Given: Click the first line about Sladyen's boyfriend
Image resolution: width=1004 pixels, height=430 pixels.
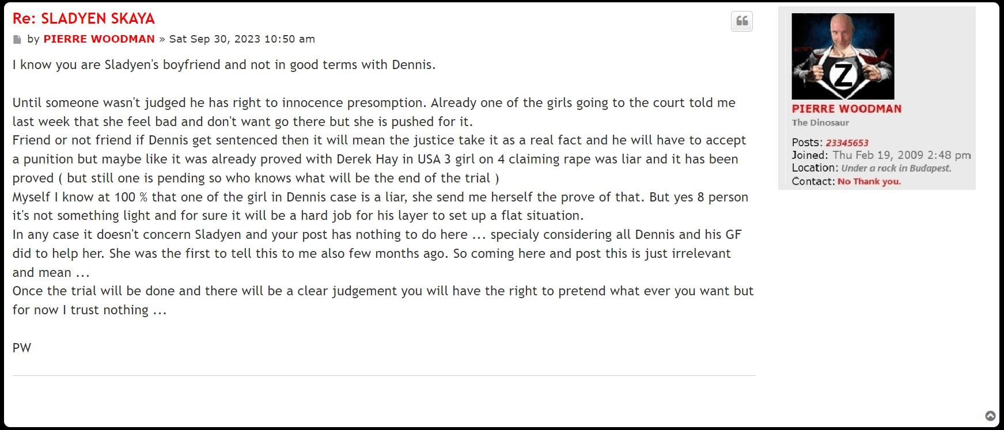Looking at the screenshot, I should (224, 64).
